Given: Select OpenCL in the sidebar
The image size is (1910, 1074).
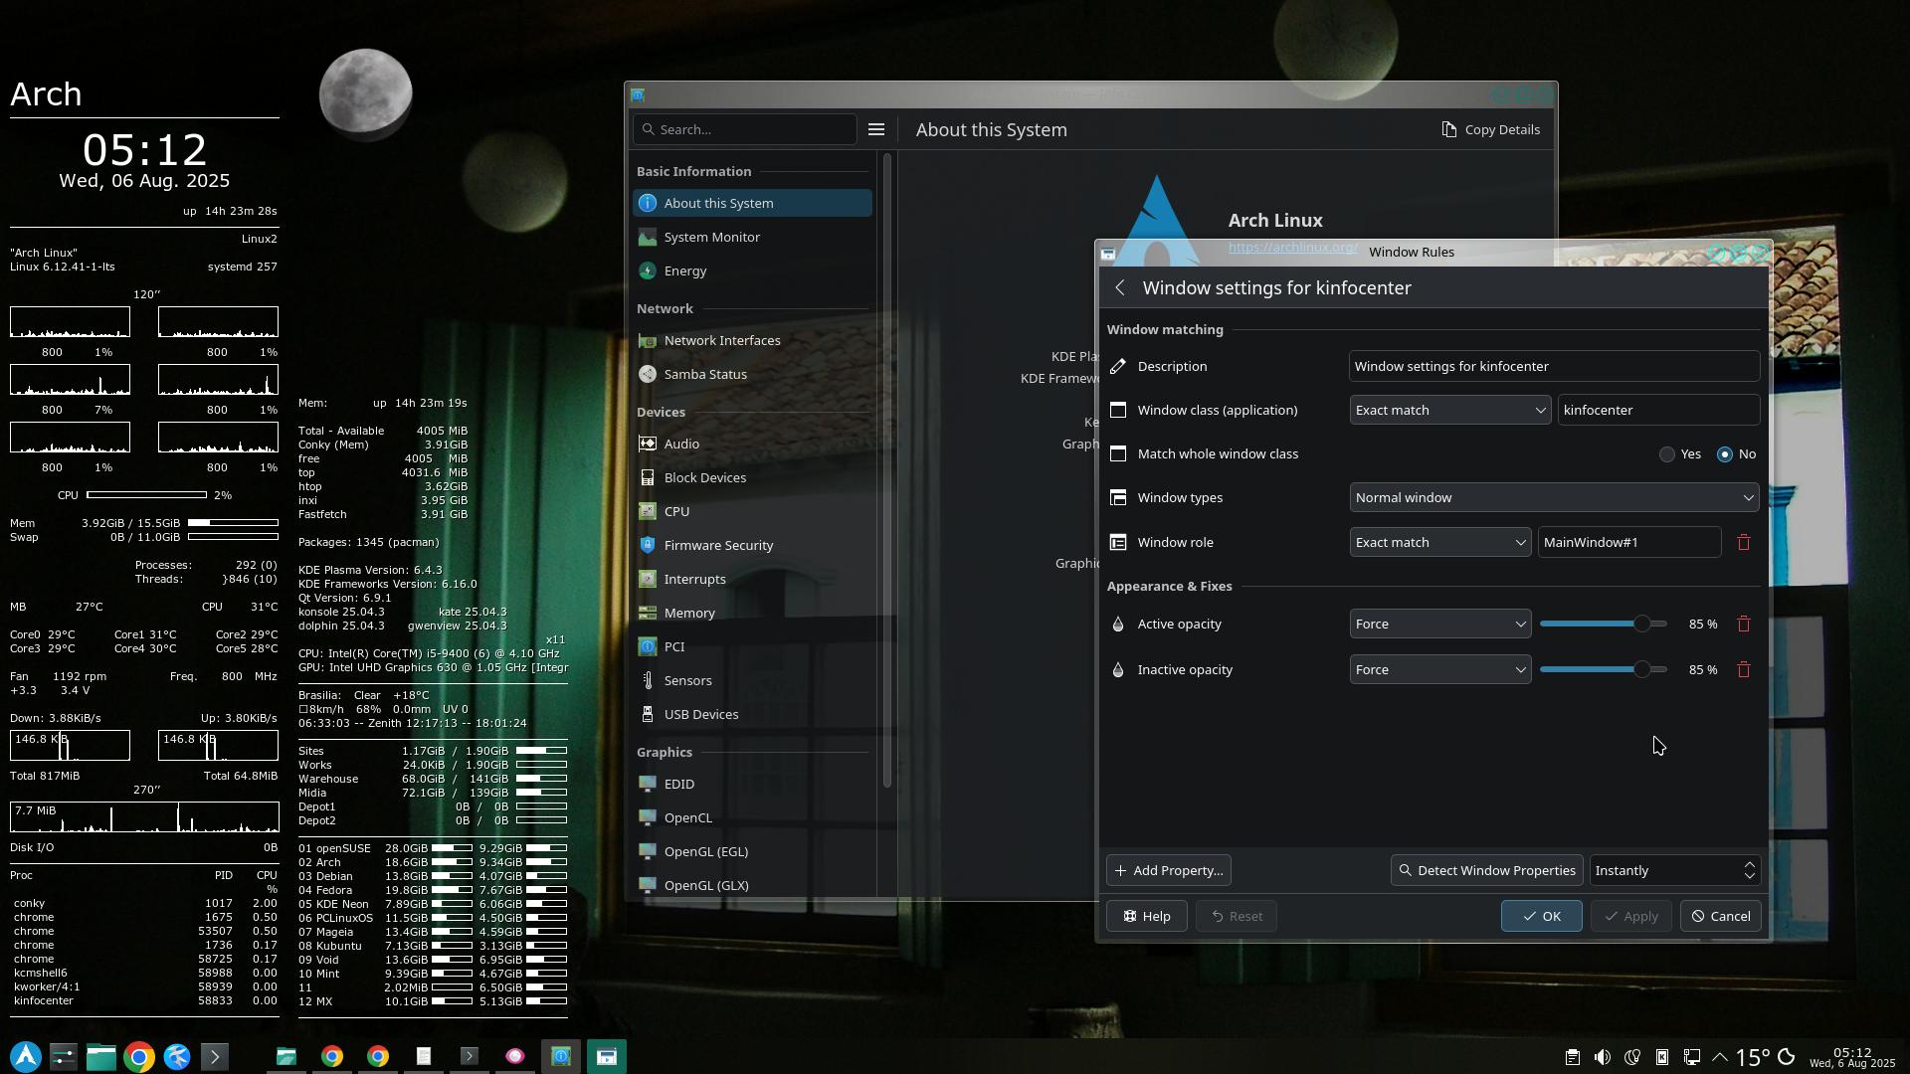Looking at the screenshot, I should tap(752, 817).
